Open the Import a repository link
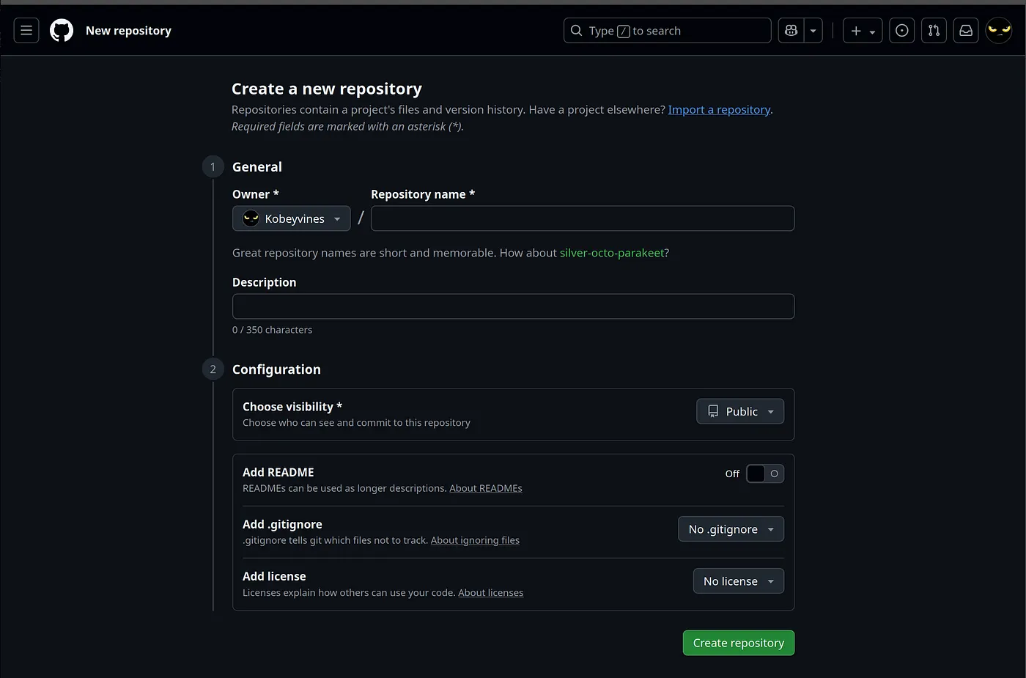 click(x=719, y=110)
